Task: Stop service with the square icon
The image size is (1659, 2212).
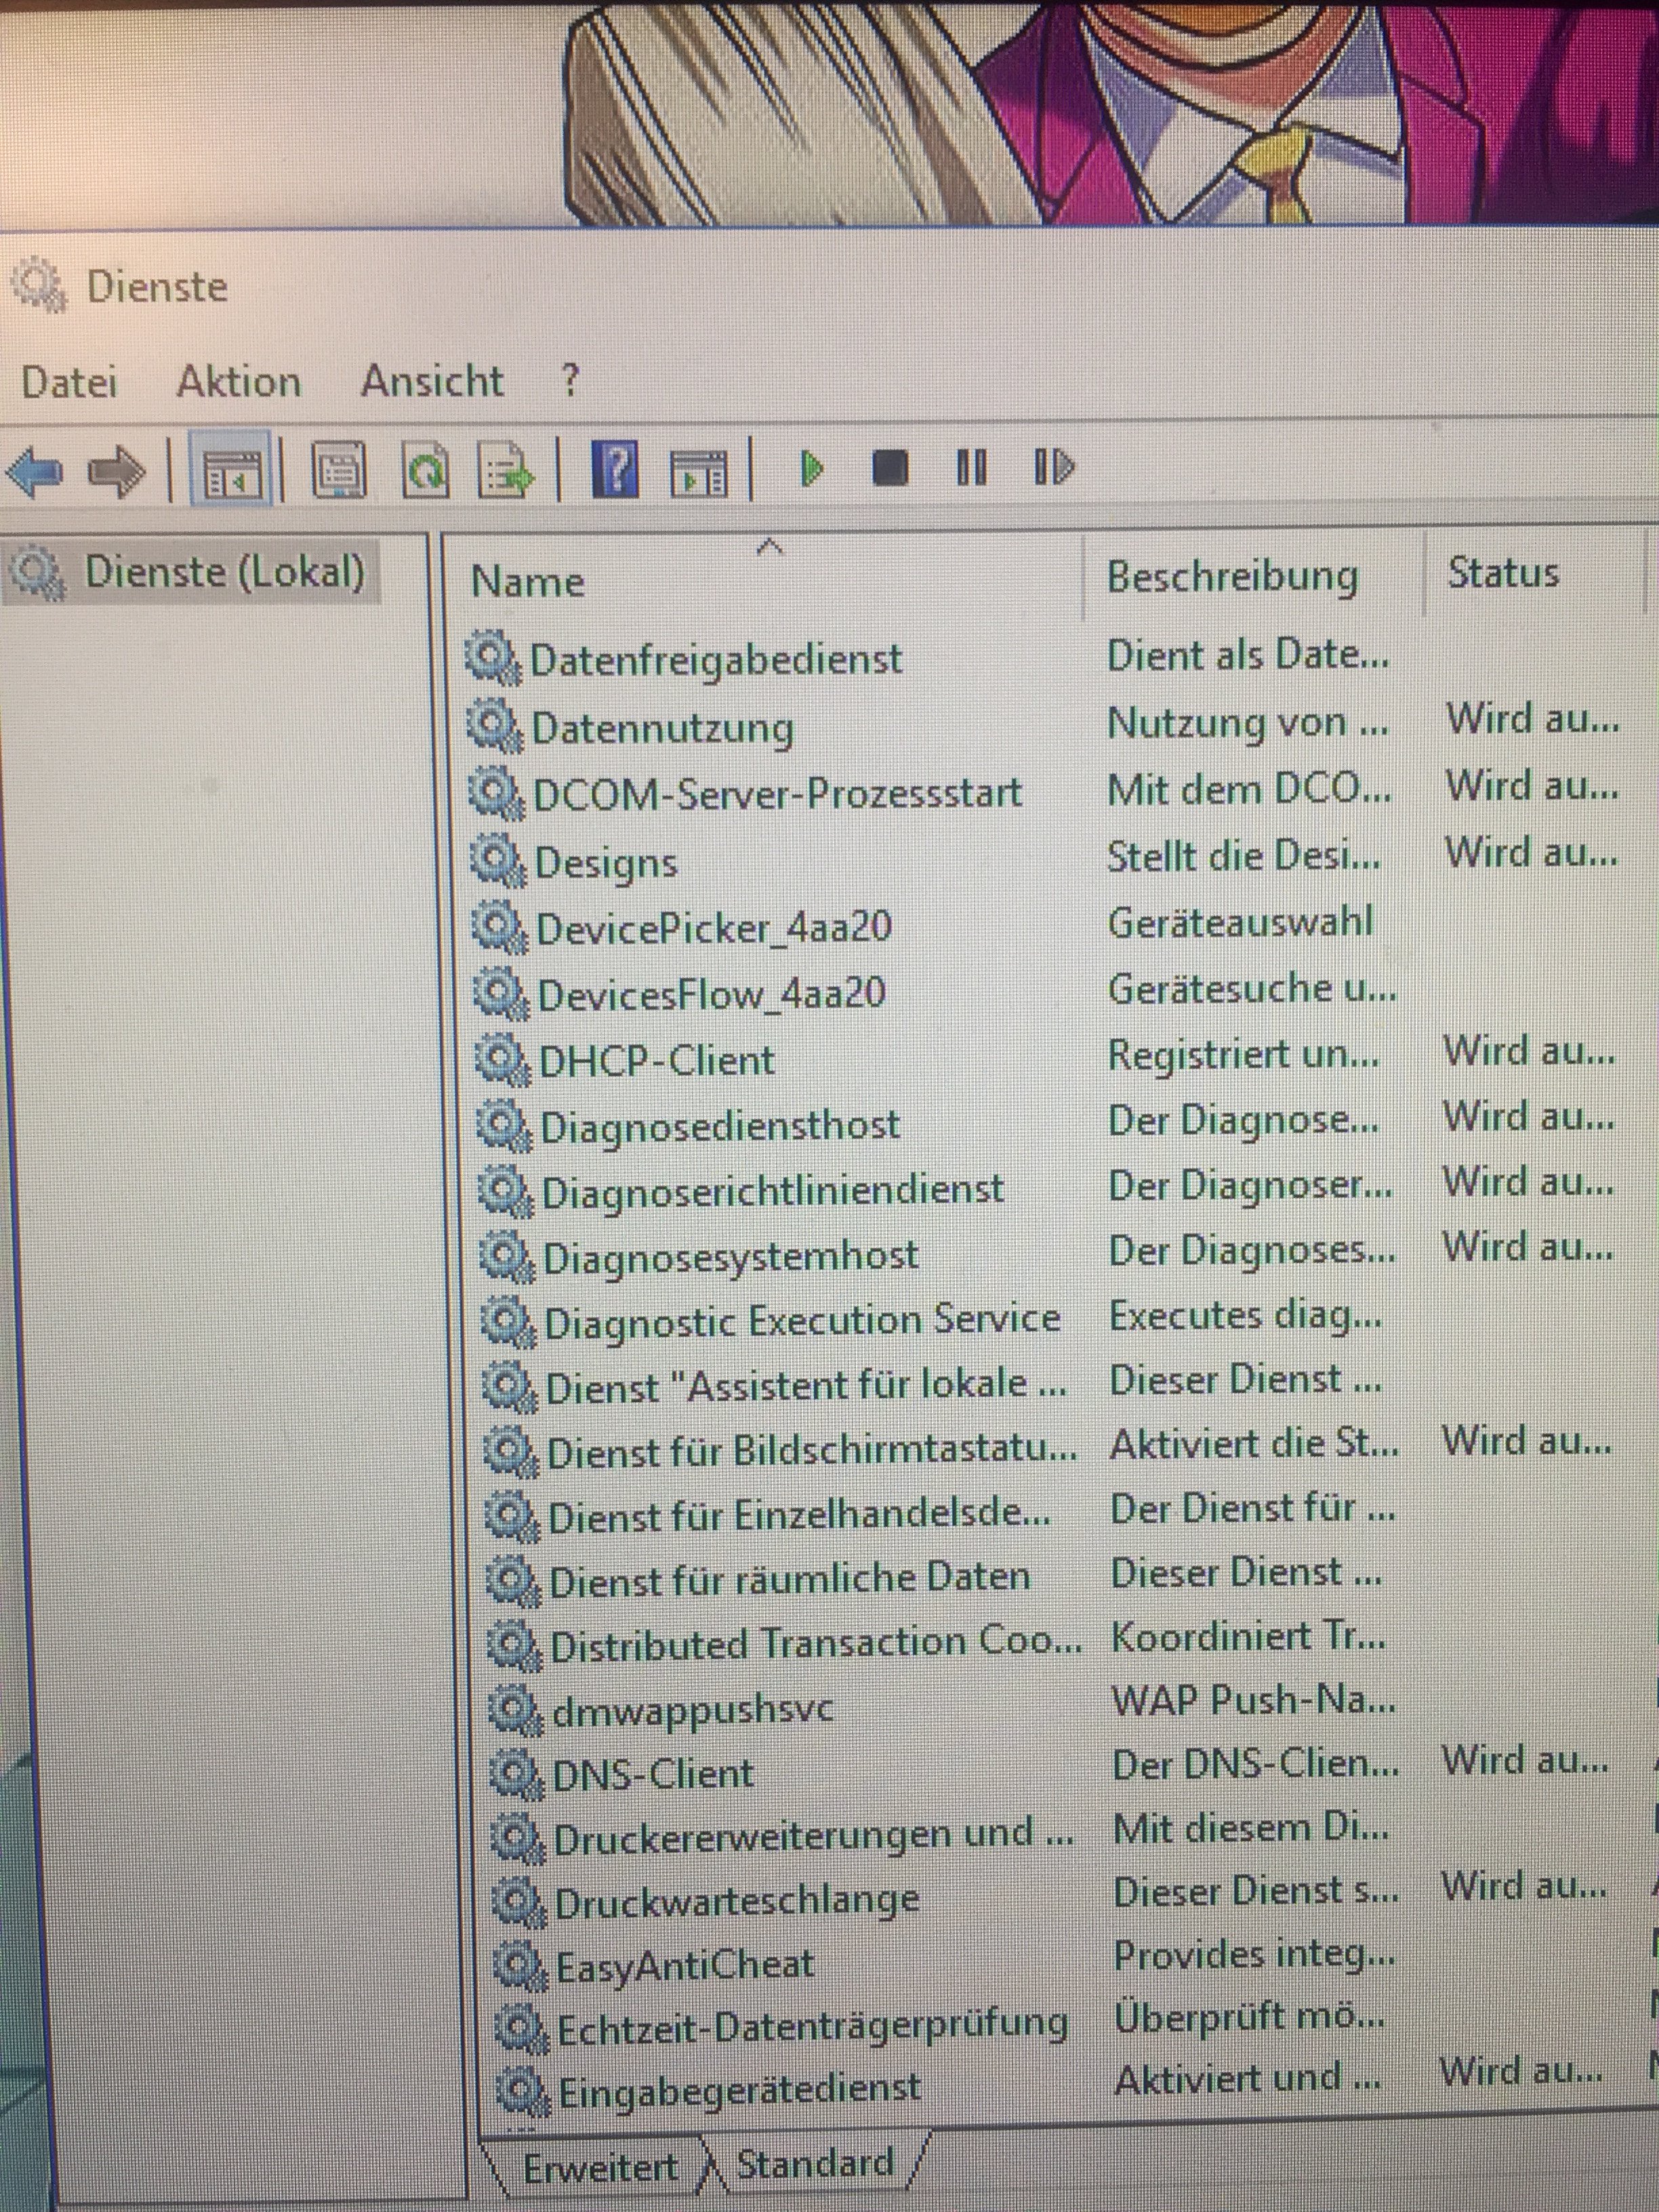Action: pos(890,467)
